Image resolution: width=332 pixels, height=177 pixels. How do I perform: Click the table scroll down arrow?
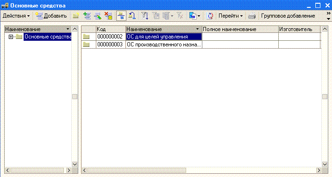325,164
